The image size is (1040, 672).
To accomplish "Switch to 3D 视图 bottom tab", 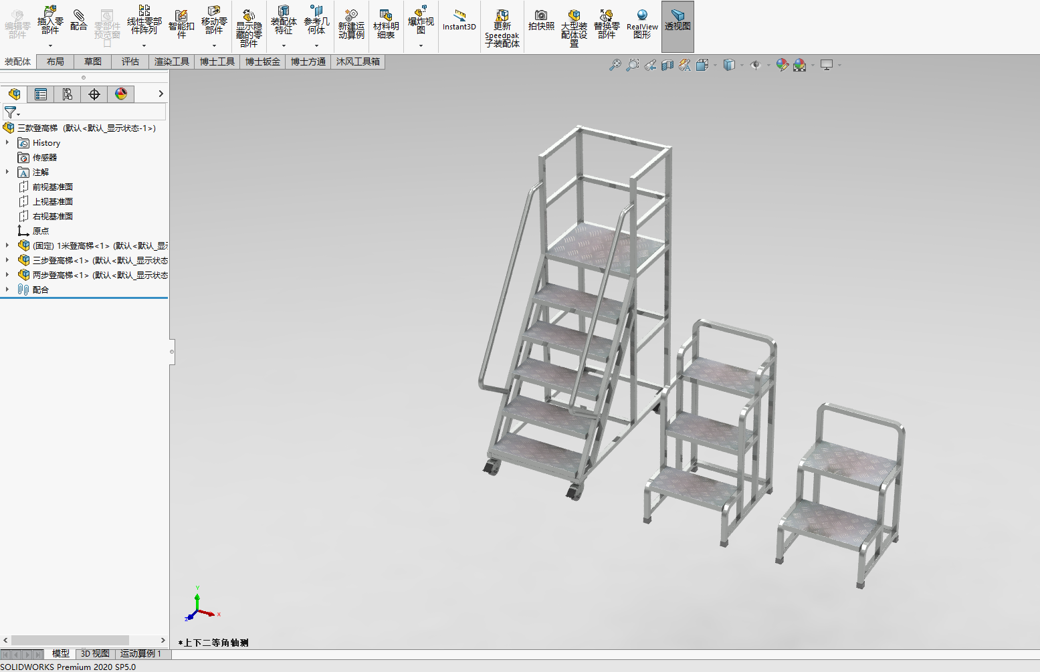I will 95,654.
